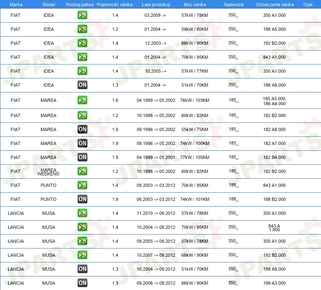Select production dates 09.2006 -> 09.2012
The image size is (321, 290).
[x=156, y=283]
